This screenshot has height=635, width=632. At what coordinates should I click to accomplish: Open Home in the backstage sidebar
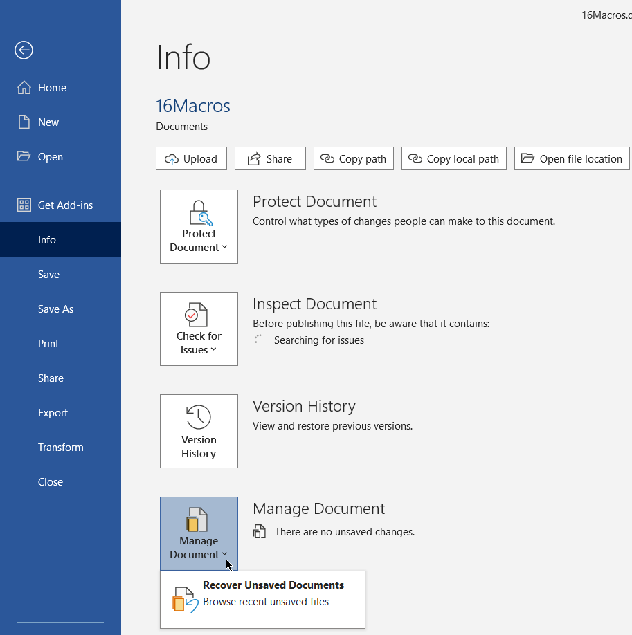coord(60,87)
